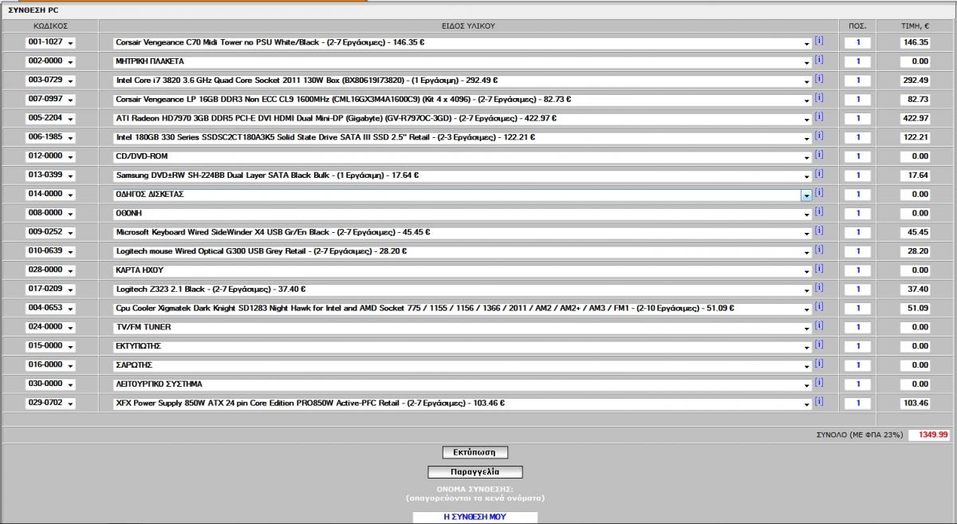View info for Microsoft SideWinder X4 keyboard
The image size is (957, 524).
coord(818,231)
